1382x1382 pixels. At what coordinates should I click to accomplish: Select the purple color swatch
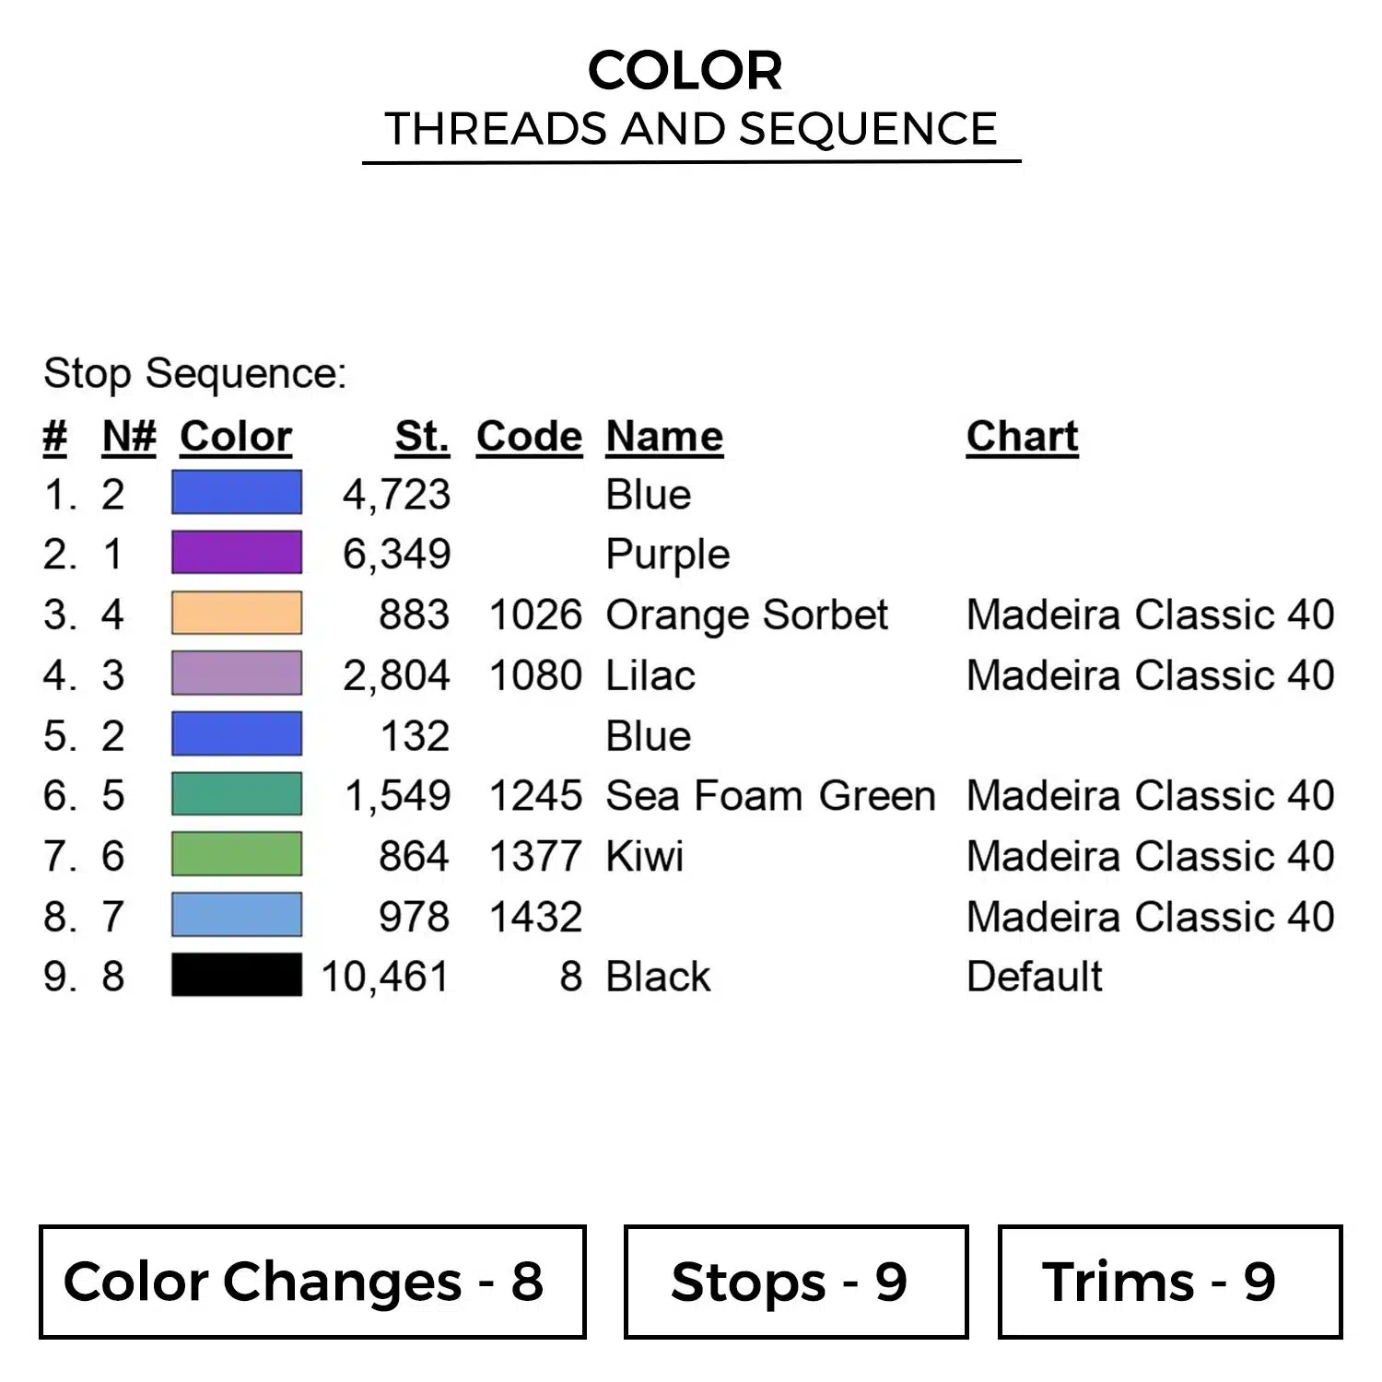[237, 553]
